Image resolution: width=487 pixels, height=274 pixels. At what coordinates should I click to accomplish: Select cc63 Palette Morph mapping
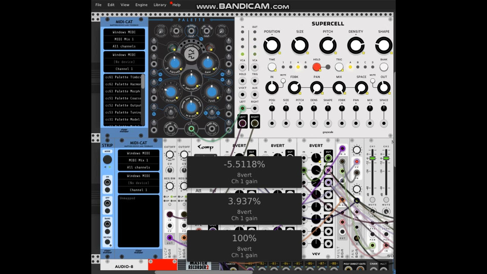coord(123,91)
